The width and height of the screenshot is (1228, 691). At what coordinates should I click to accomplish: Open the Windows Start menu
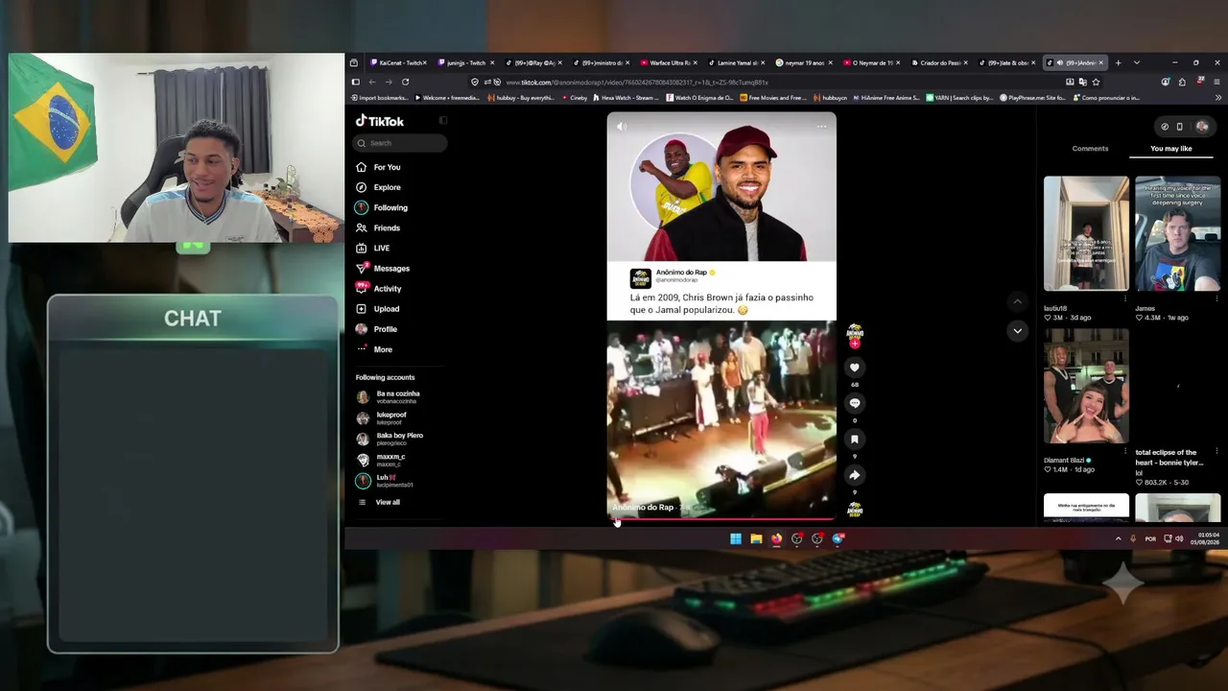click(736, 538)
